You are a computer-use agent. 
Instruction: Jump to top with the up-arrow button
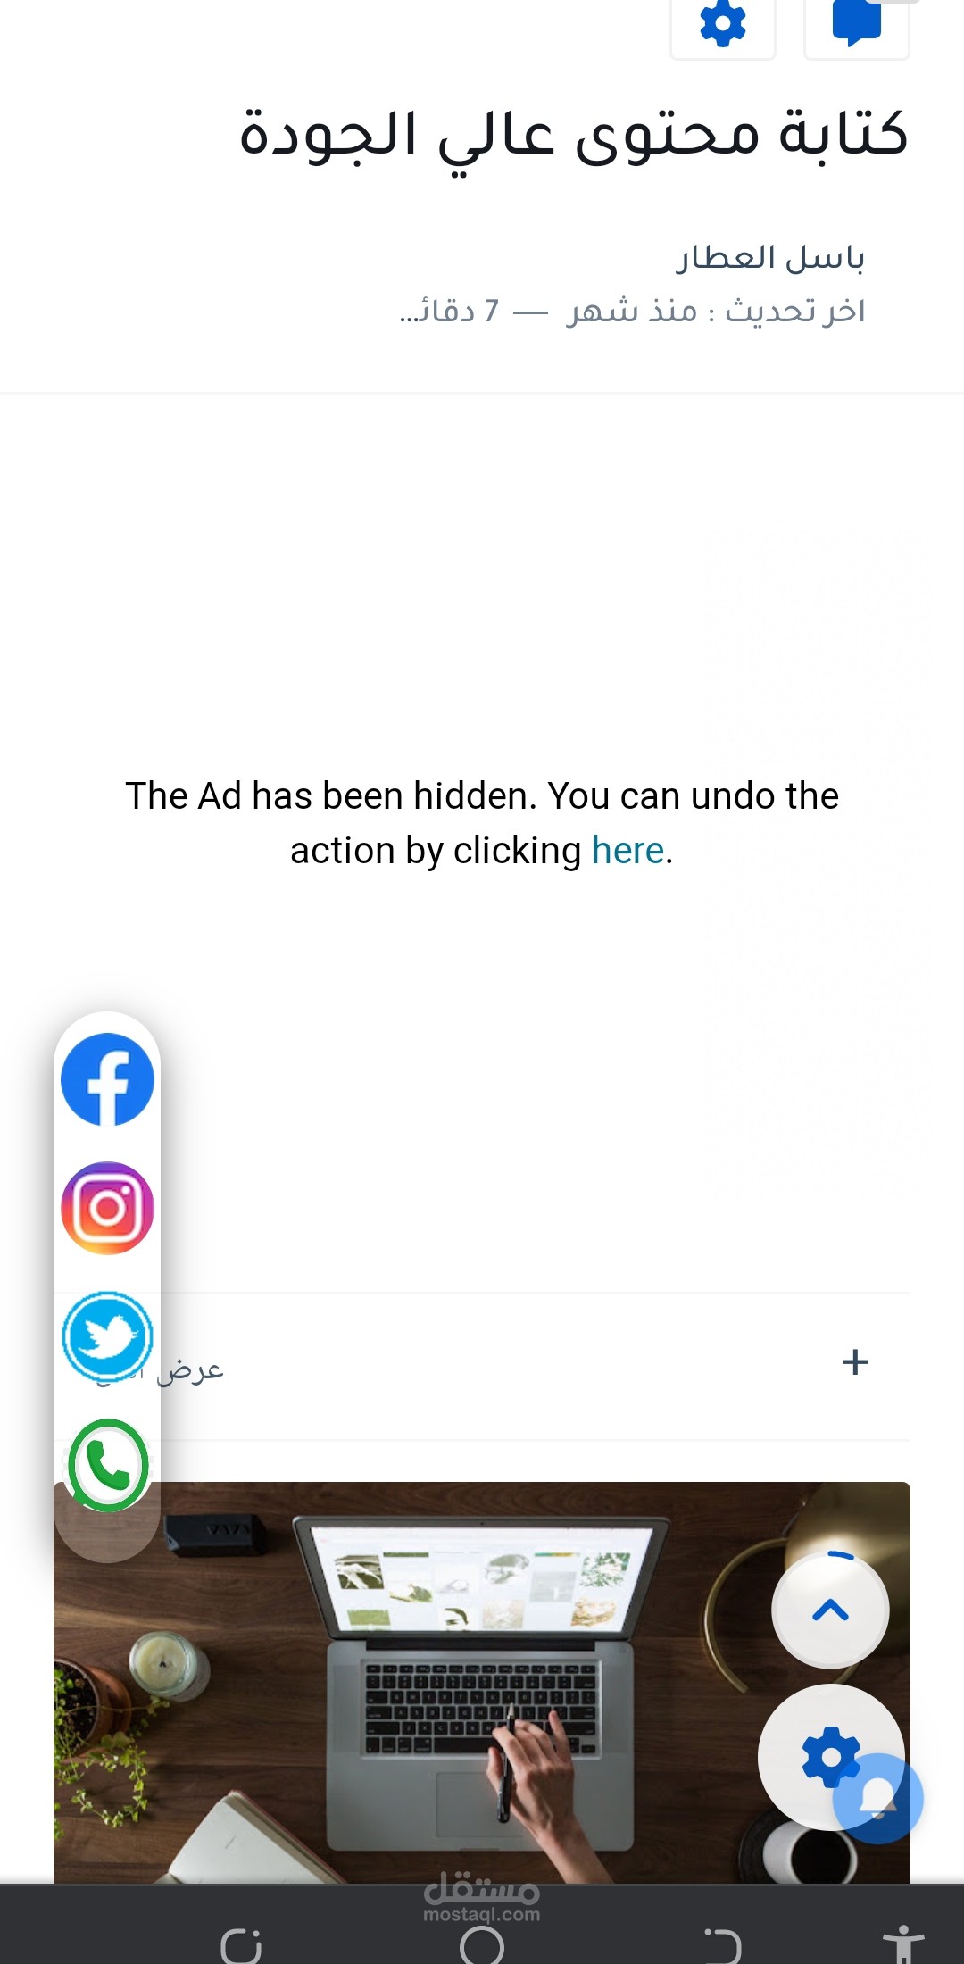click(x=830, y=1610)
